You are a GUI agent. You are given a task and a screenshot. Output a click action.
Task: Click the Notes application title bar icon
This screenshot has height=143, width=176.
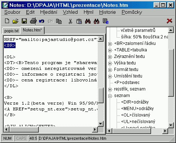(x=5, y=5)
